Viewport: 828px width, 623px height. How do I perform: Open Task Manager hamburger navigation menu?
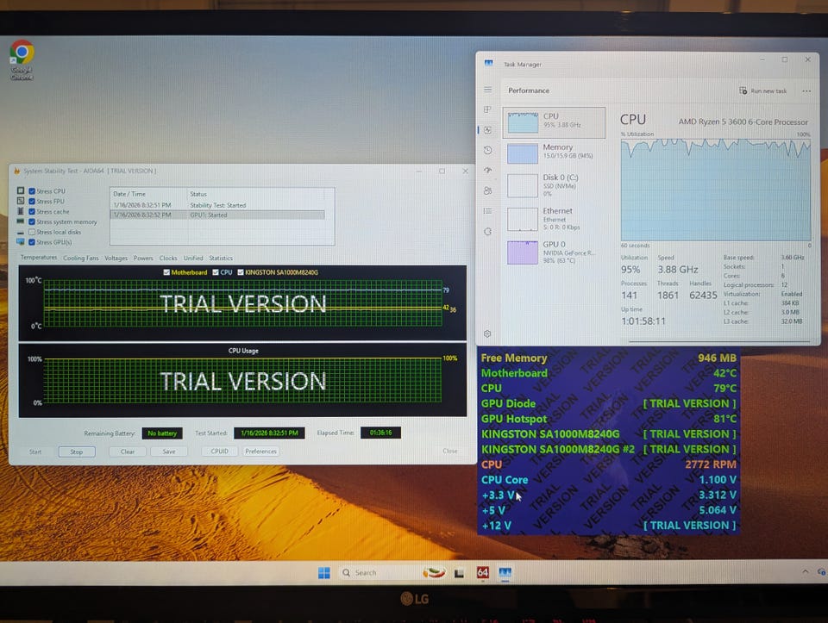click(487, 90)
